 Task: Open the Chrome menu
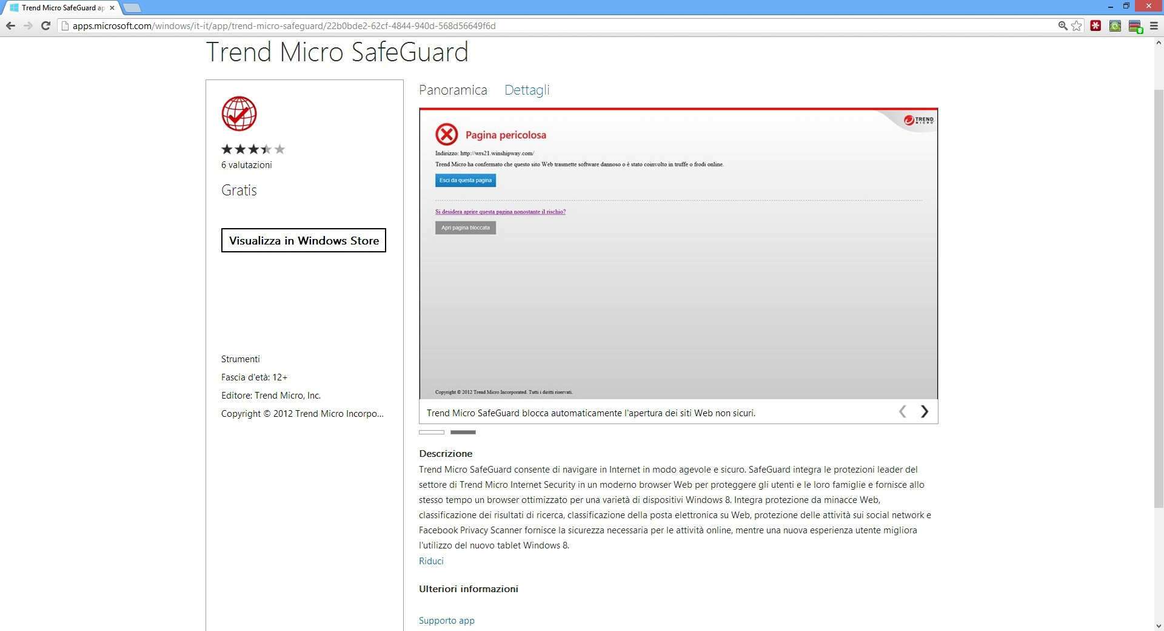pyautogui.click(x=1154, y=26)
